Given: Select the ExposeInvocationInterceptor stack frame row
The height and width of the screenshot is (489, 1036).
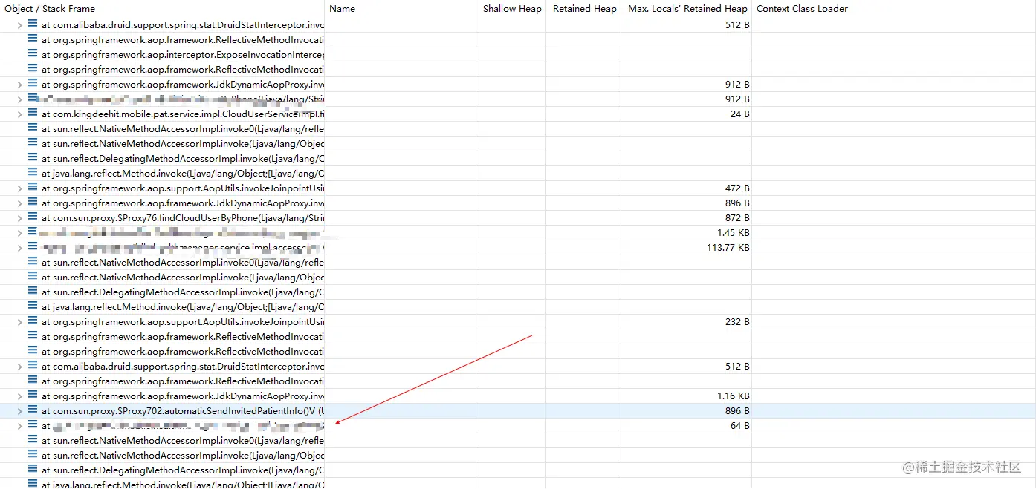Looking at the screenshot, I should click(183, 54).
